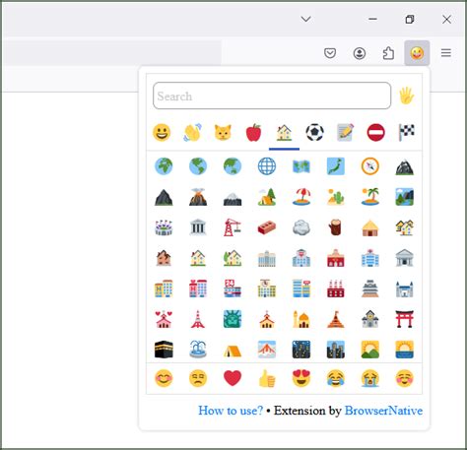This screenshot has width=467, height=450.
Task: Pick the map of Japan emoji
Action: pos(336,166)
